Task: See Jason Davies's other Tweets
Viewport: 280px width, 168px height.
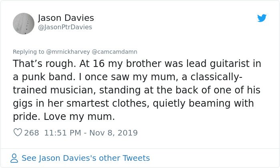Action: (x=86, y=158)
